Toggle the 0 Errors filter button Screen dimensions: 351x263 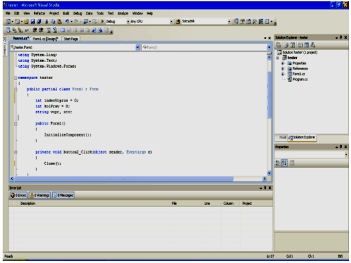pos(18,196)
